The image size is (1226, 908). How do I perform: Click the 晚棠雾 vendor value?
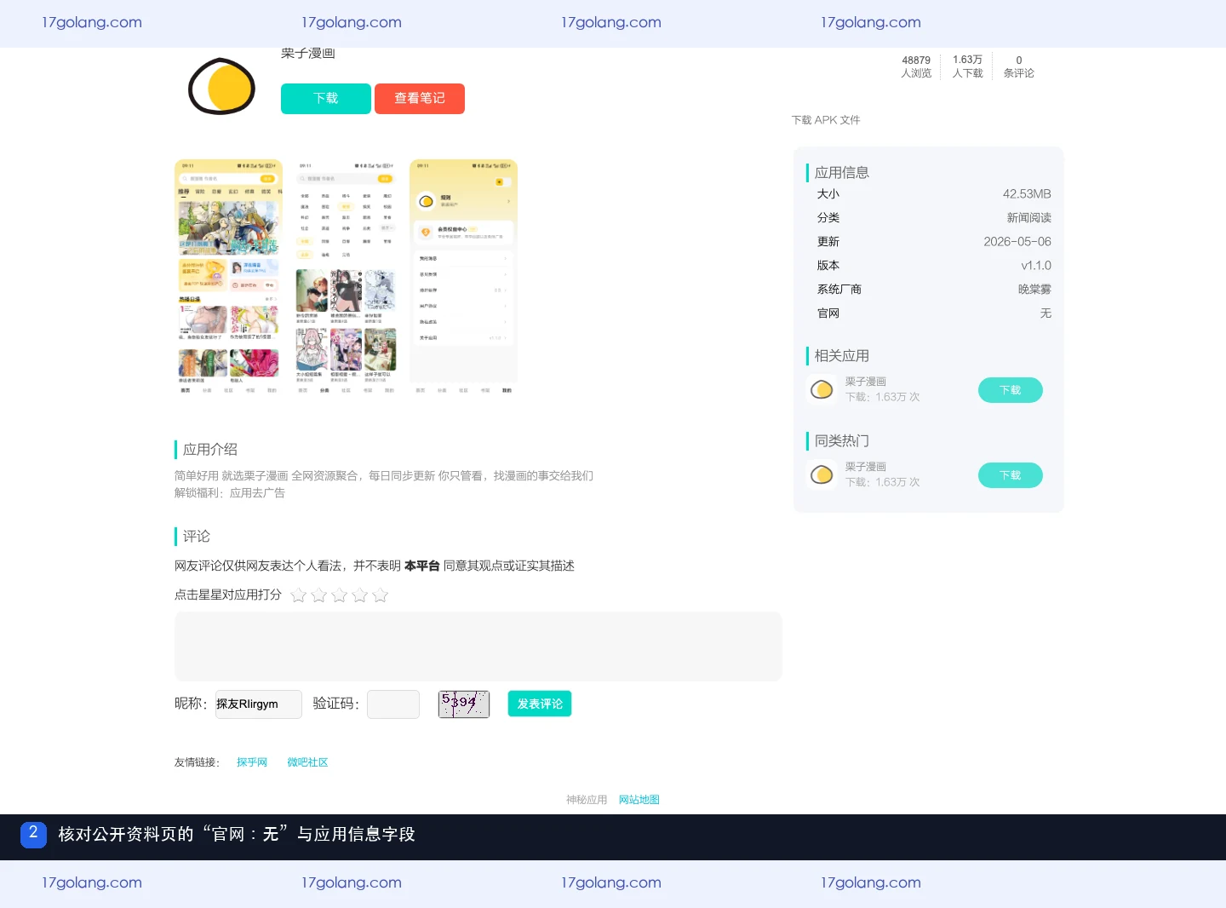point(1035,290)
